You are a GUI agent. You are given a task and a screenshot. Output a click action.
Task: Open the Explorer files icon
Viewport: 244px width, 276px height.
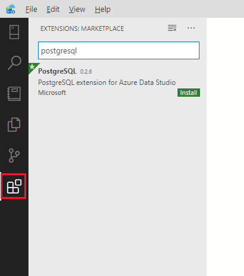click(14, 125)
